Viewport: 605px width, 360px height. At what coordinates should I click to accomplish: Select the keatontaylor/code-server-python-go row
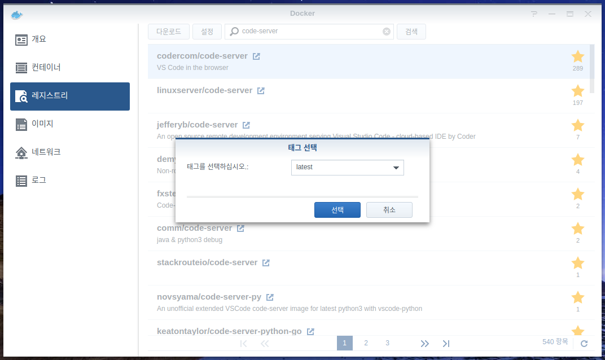coord(369,328)
